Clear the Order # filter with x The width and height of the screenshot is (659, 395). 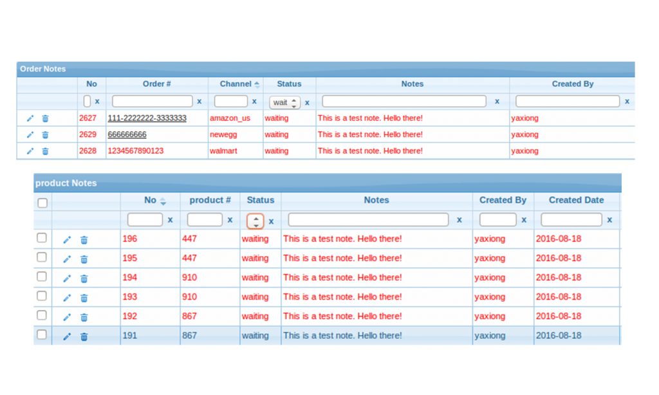point(200,101)
